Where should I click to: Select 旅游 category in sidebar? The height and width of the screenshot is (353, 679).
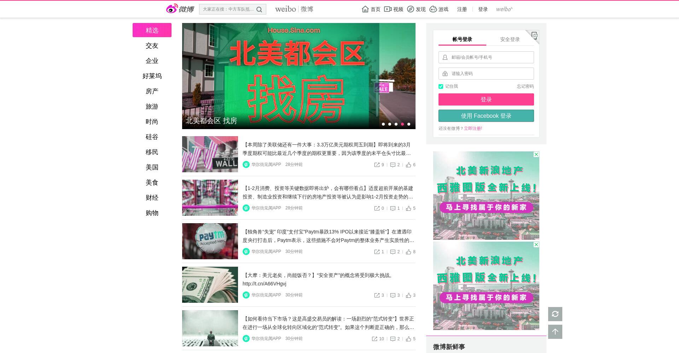[x=152, y=106]
